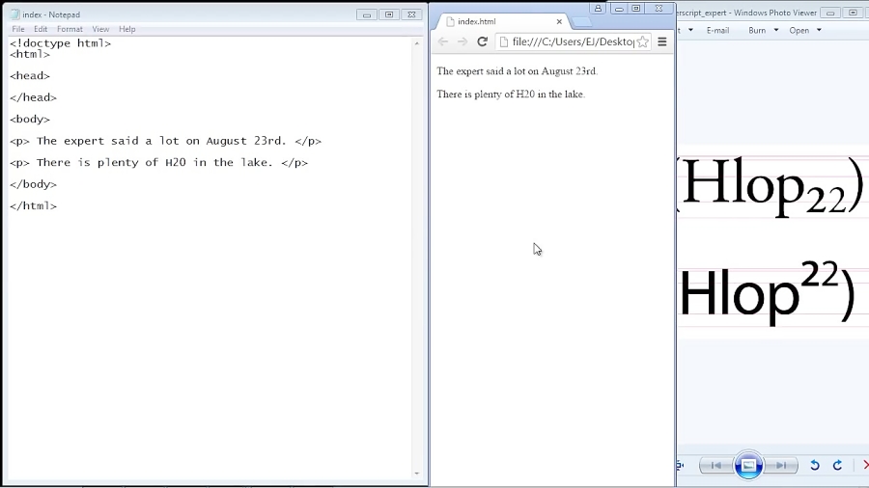This screenshot has width=869, height=488.
Task: Minimize the Notepad window
Action: click(367, 14)
